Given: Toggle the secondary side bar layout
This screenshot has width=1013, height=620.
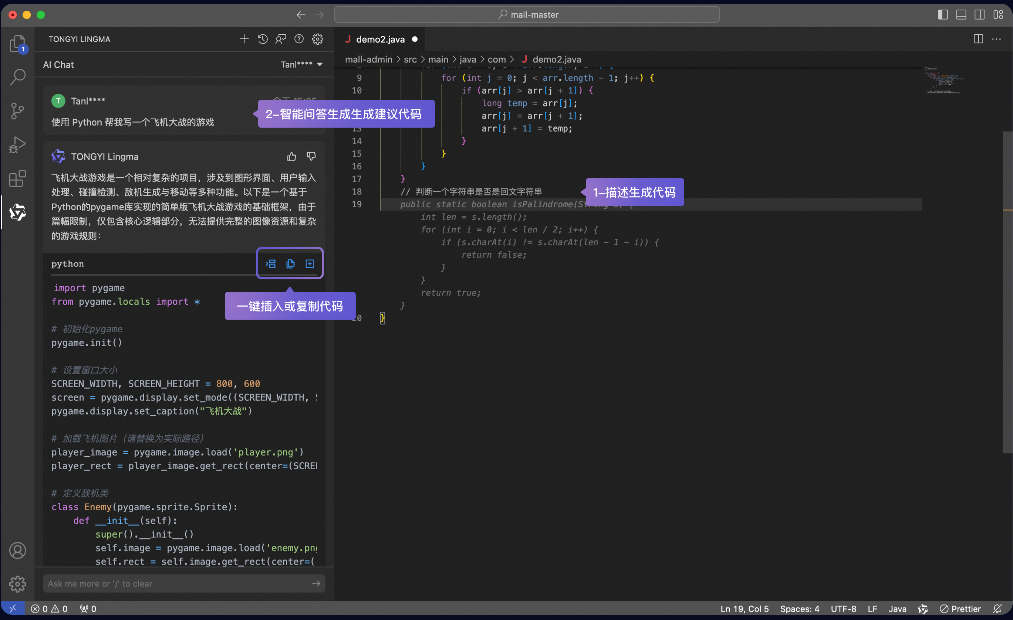Looking at the screenshot, I should (980, 15).
